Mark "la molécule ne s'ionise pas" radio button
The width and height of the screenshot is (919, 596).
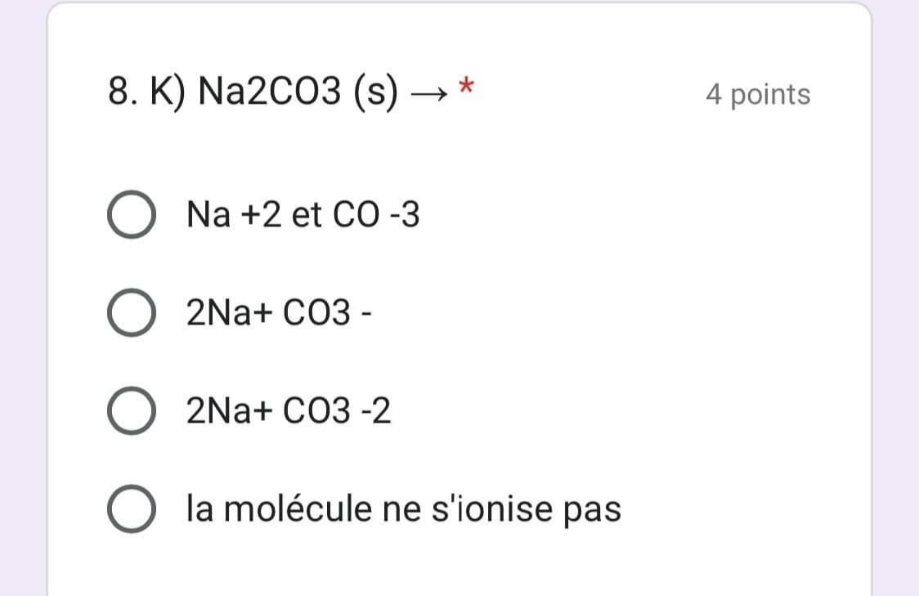pos(131,509)
